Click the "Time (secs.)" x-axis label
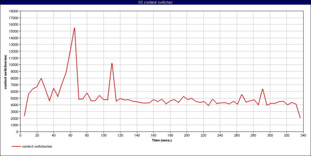 [162, 141]
